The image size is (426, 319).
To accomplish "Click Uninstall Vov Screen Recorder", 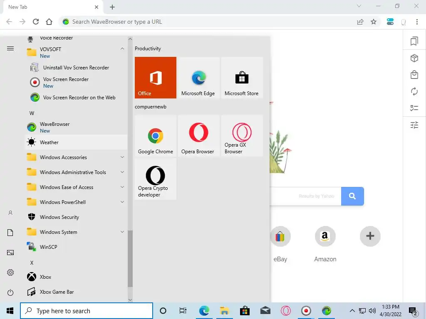I will [76, 68].
